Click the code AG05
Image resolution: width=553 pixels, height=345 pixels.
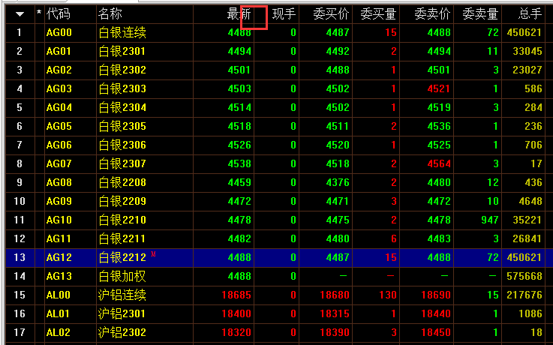[x=59, y=126]
